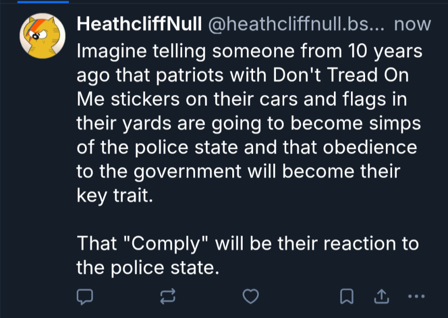The height and width of the screenshot is (318, 448).
Task: Open the post via the "now" timestamp
Action: coord(412,24)
